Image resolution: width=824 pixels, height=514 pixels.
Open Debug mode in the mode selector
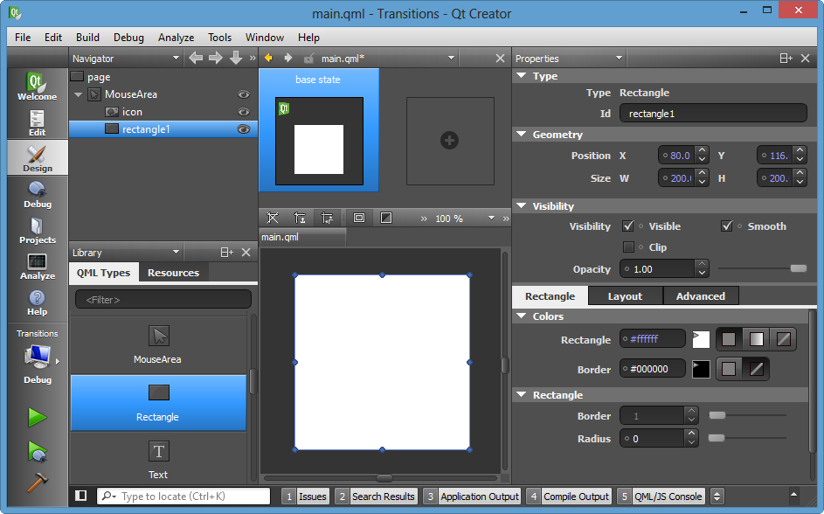click(x=38, y=194)
